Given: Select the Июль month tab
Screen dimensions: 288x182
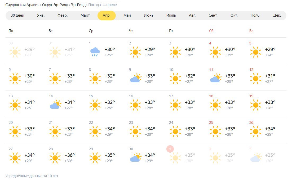Looking at the screenshot, I should click(171, 15).
